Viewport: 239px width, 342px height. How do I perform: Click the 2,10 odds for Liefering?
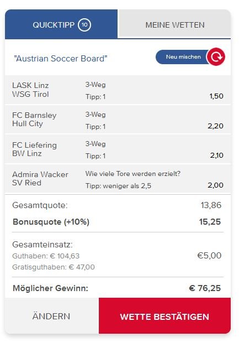pos(216,156)
